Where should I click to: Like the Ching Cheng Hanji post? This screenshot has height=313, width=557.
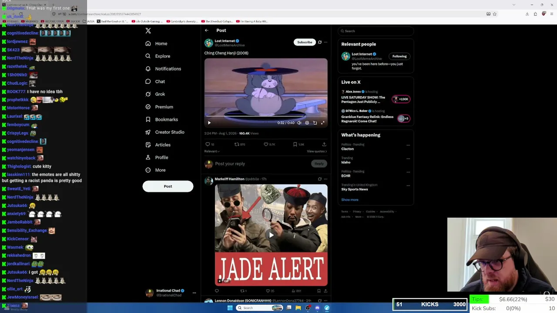(266, 144)
